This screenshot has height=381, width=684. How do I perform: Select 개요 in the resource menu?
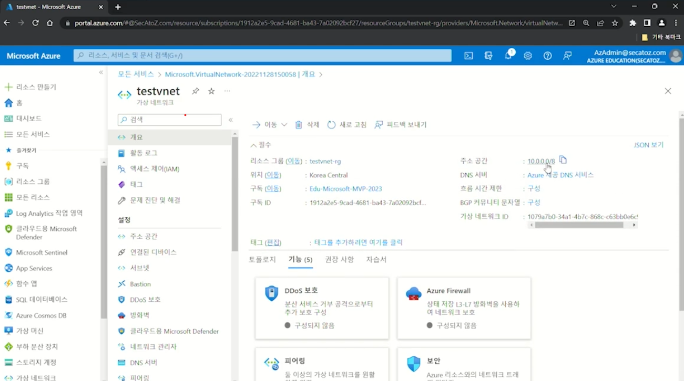(169, 137)
